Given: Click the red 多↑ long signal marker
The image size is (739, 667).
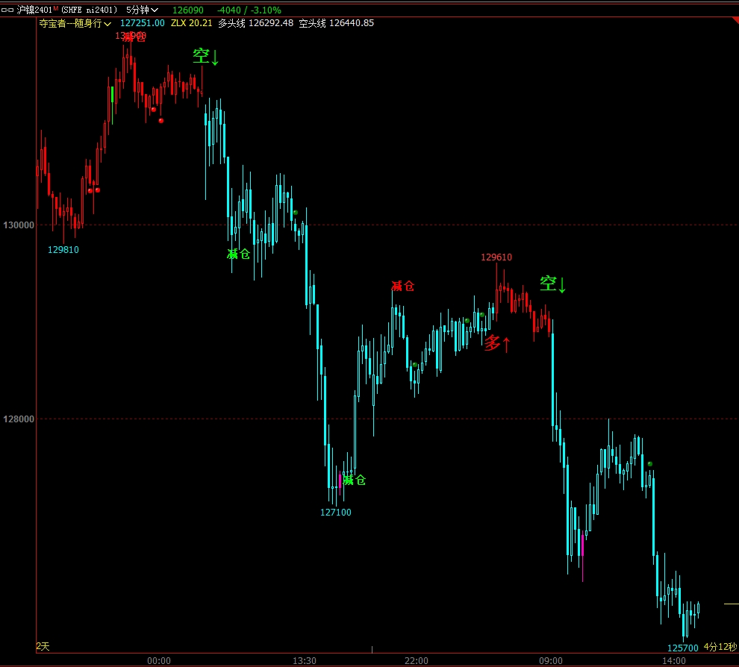Looking at the screenshot, I should (497, 344).
